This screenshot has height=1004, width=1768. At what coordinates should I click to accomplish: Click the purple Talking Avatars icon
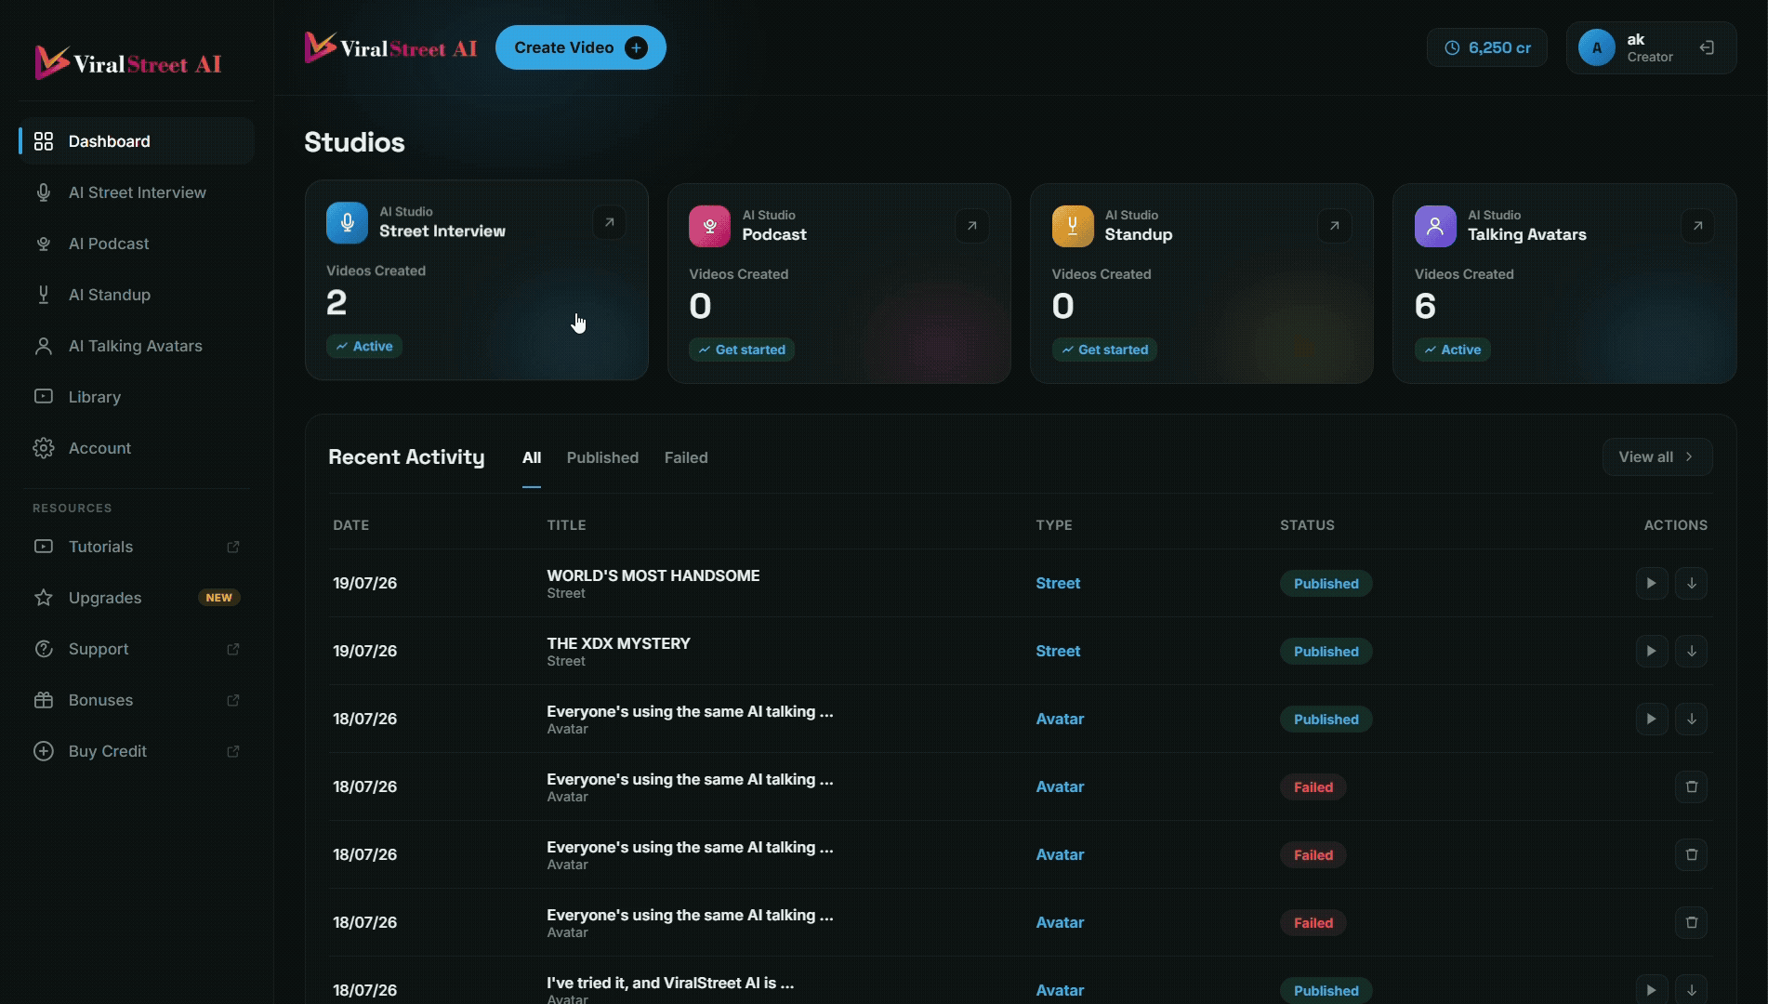pos(1435,227)
